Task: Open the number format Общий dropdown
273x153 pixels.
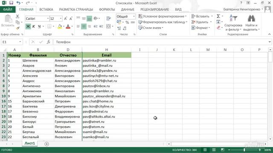Action: click(134, 17)
